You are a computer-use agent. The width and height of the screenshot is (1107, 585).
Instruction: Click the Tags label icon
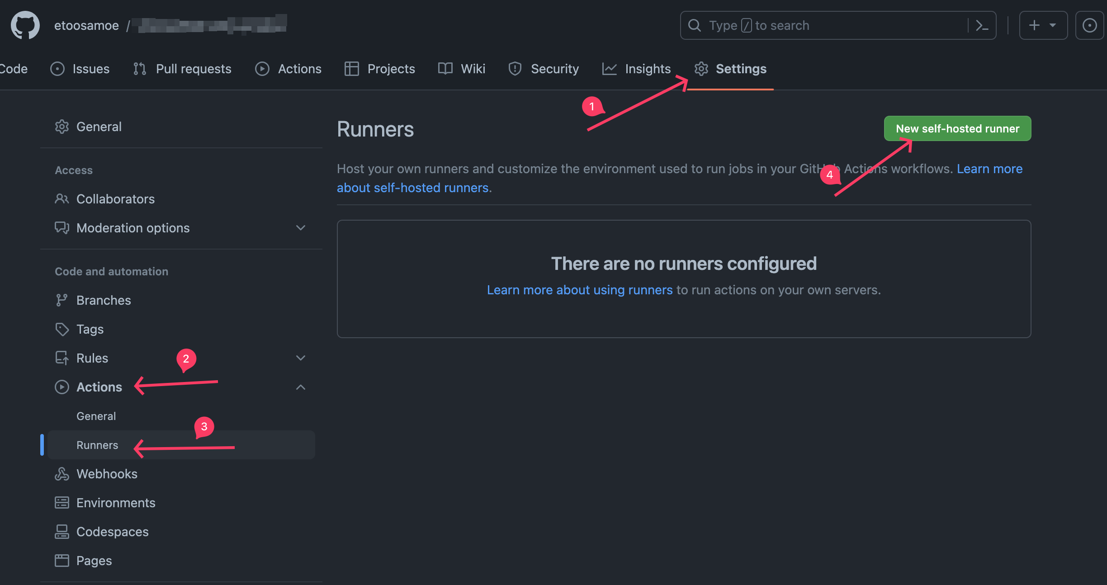point(62,329)
